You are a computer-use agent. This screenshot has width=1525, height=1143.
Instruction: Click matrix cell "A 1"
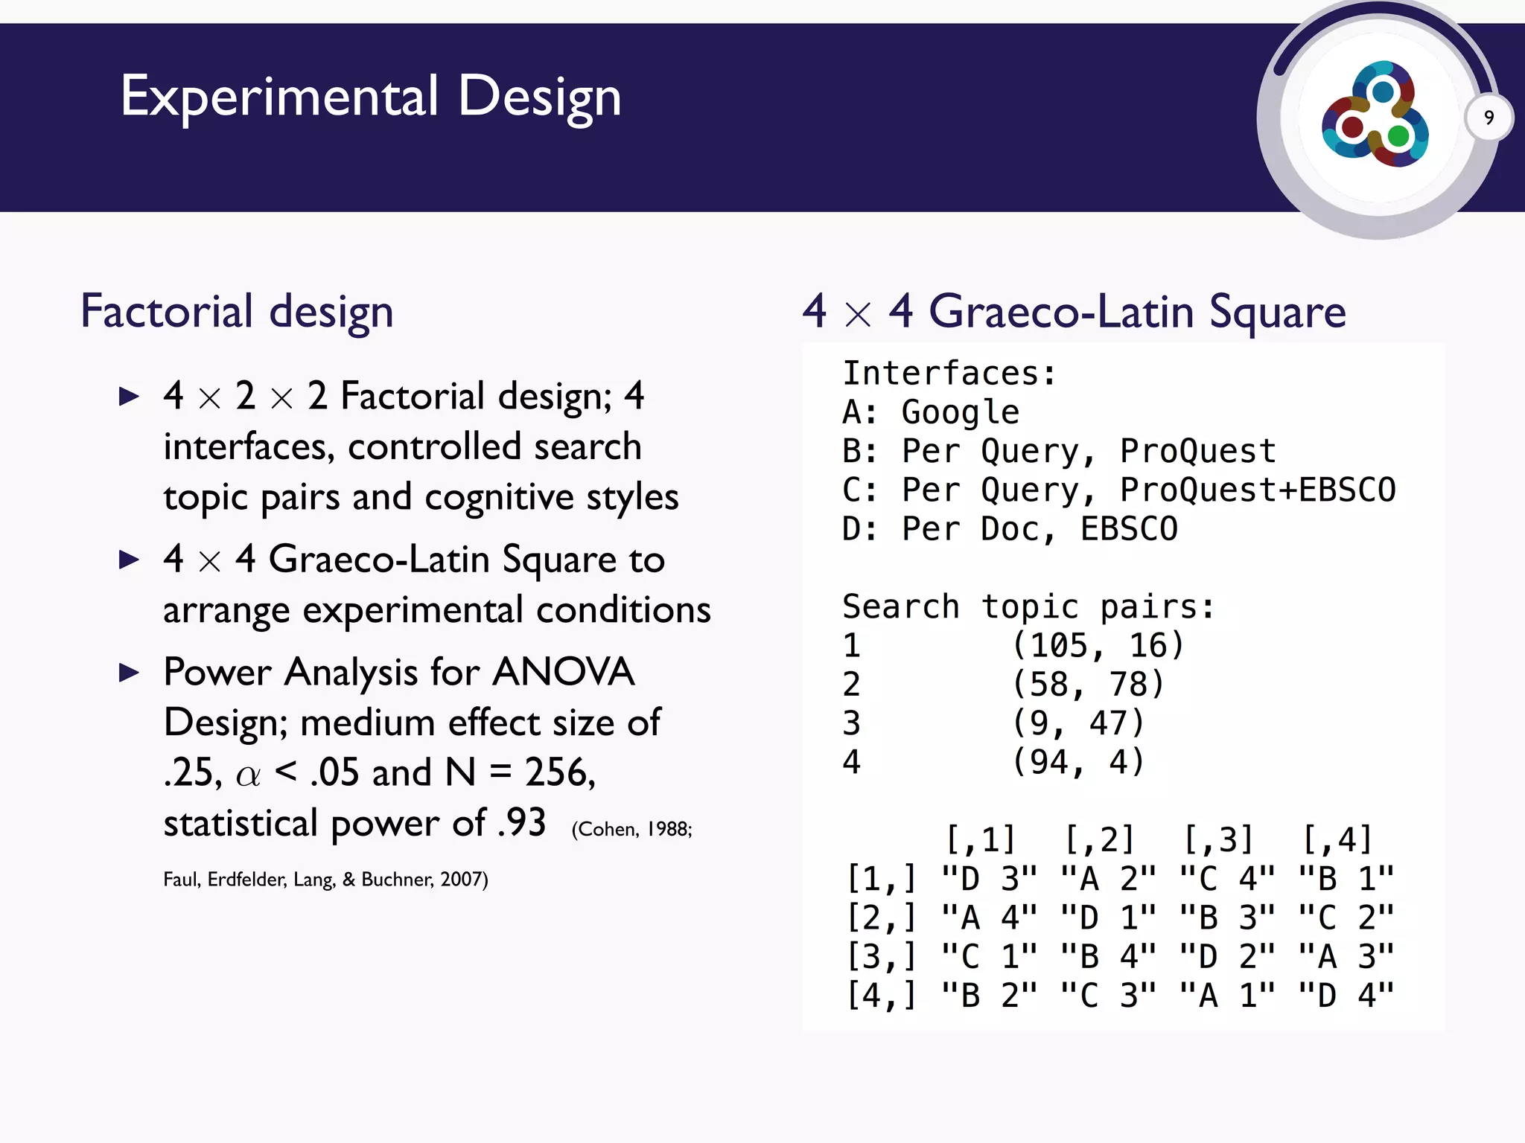coord(1228,996)
